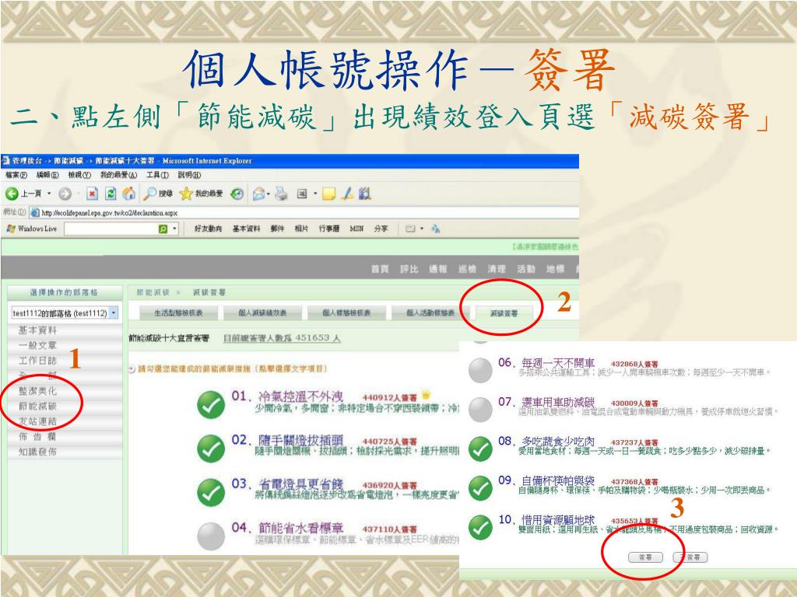The width and height of the screenshot is (797, 597).
Task: Uncheck item 09 自備杯筷帕與袋
Action: pyautogui.click(x=480, y=488)
